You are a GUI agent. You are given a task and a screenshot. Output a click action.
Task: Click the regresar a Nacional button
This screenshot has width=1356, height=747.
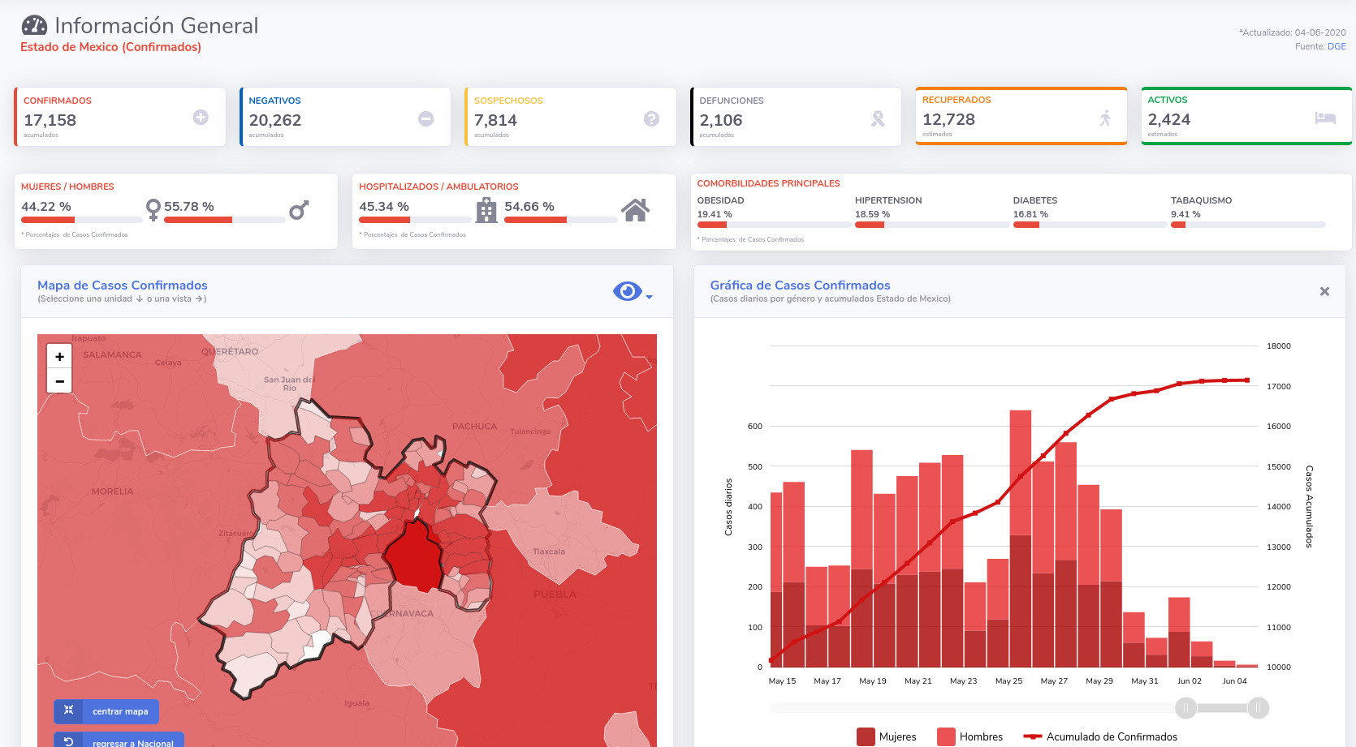click(119, 740)
